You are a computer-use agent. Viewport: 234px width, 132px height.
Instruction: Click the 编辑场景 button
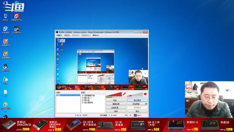116,104
